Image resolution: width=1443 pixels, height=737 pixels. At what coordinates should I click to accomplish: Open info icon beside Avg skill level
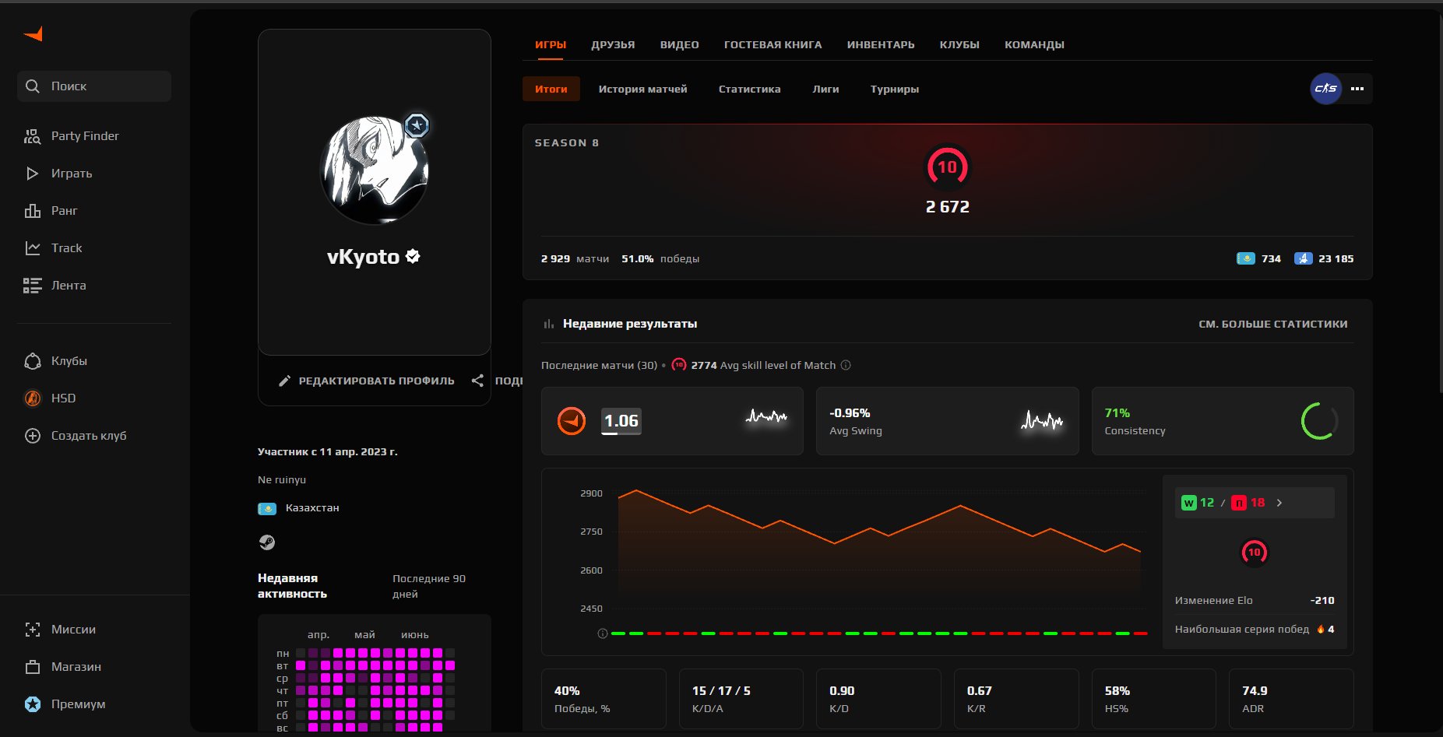coord(846,365)
